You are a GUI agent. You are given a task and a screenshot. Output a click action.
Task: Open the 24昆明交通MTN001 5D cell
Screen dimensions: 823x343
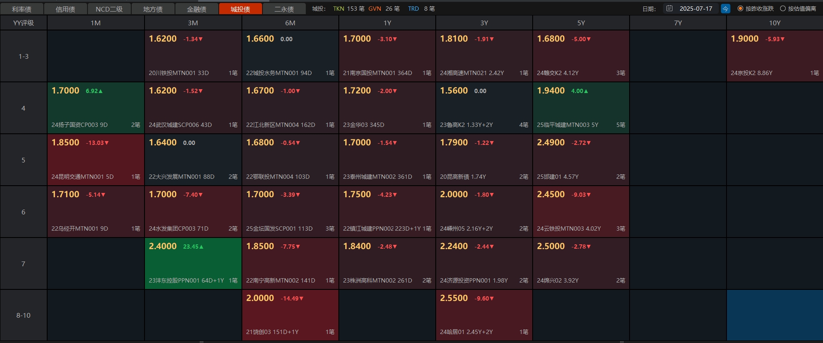(96, 160)
